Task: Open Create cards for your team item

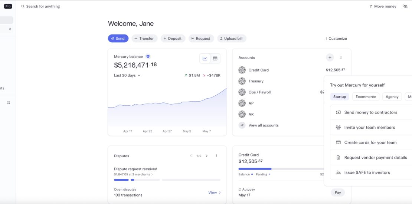Action: (x=371, y=142)
